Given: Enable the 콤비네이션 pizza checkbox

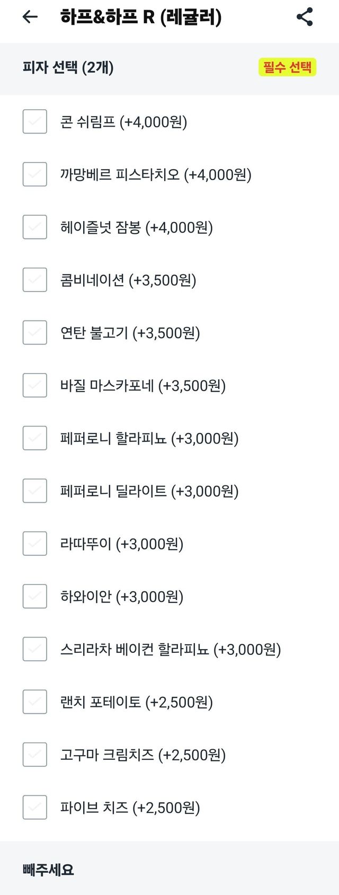Looking at the screenshot, I should [35, 280].
